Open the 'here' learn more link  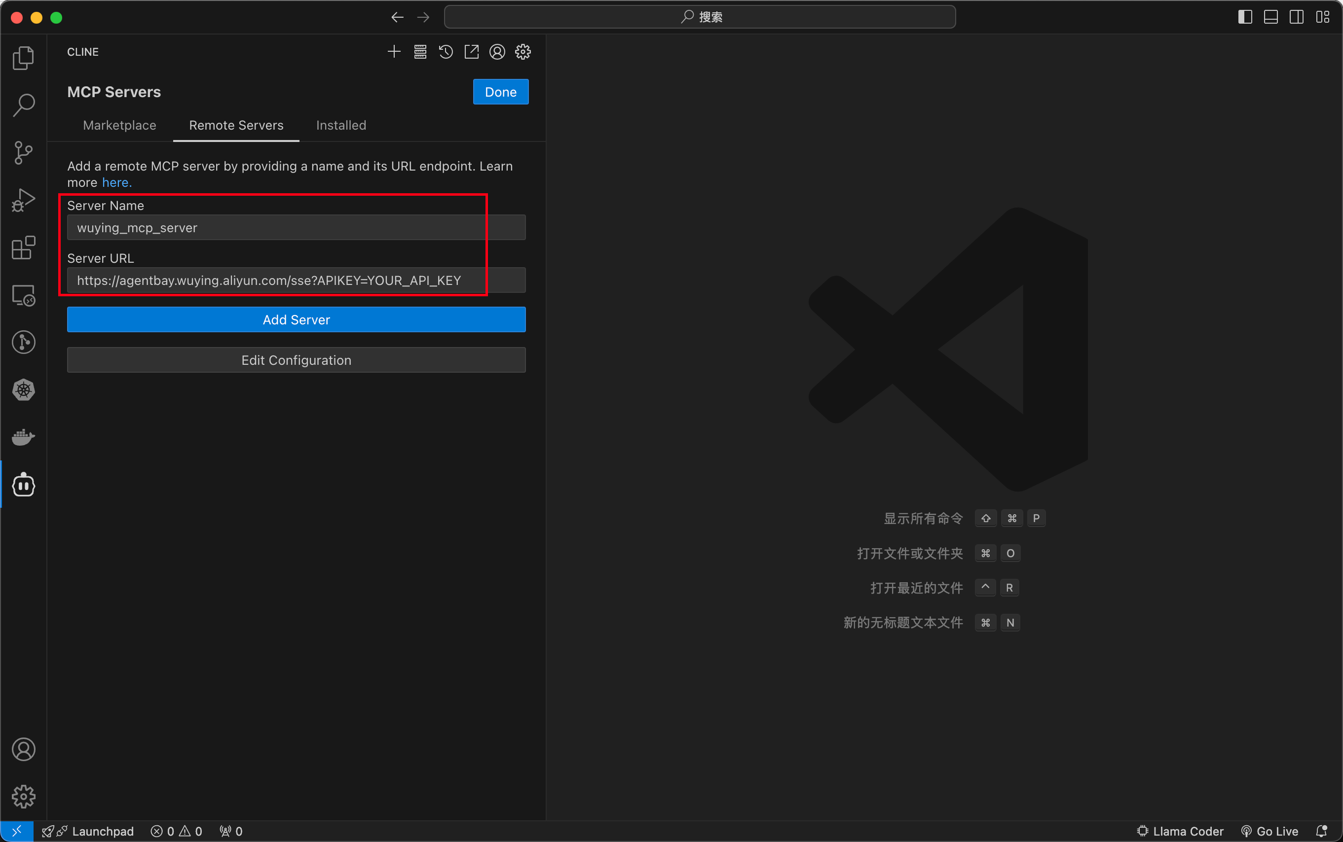point(116,183)
